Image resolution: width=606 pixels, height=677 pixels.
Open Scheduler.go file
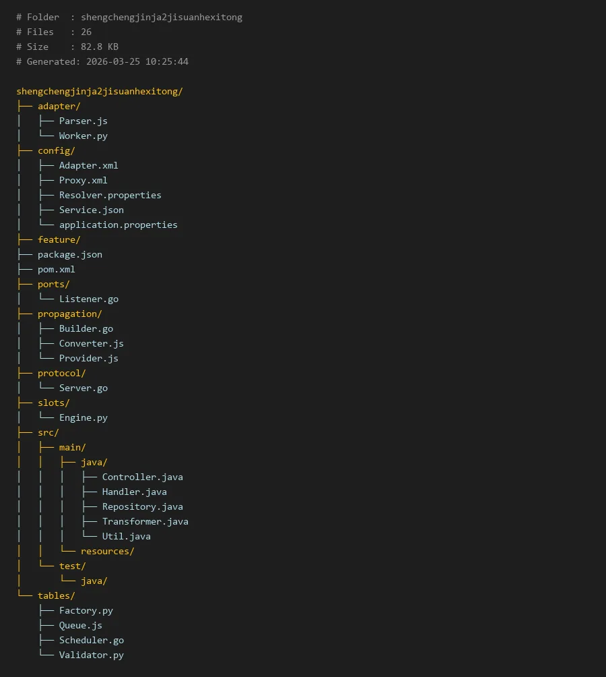[x=91, y=640]
